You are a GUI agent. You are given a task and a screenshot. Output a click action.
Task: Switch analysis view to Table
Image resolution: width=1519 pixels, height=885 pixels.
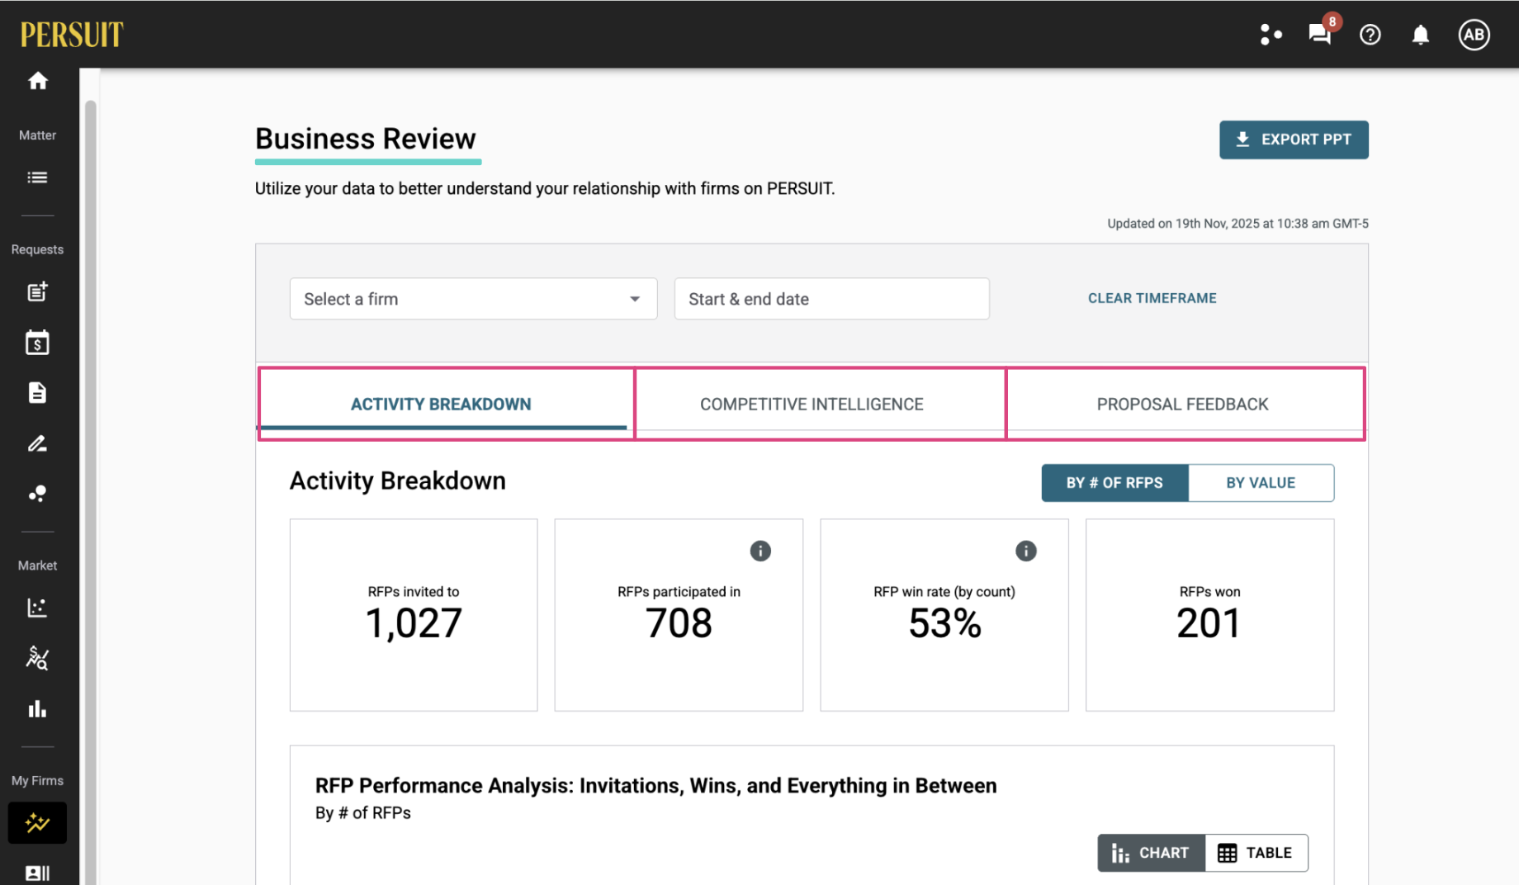1256,853
